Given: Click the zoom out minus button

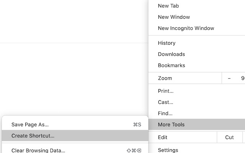Looking at the screenshot, I should click(229, 78).
